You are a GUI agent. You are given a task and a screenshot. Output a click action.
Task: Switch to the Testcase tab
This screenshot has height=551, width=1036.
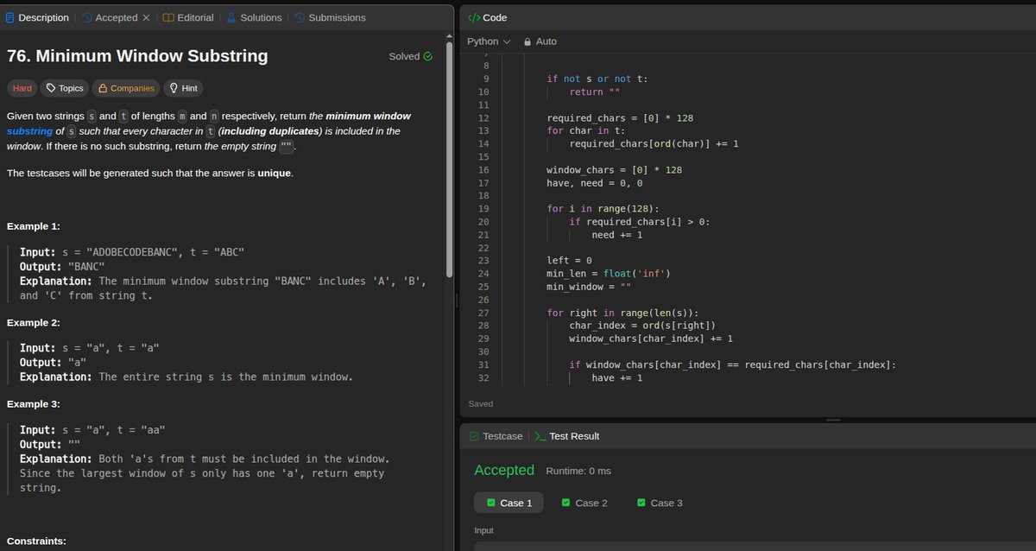[496, 436]
